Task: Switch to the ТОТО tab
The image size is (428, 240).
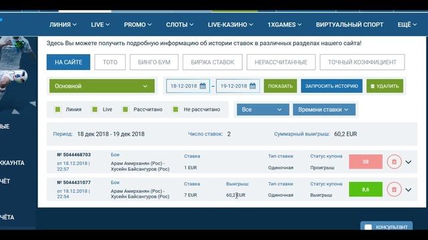Action: click(x=110, y=62)
